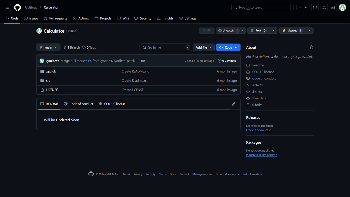Click Create a new release link

pyautogui.click(x=259, y=130)
